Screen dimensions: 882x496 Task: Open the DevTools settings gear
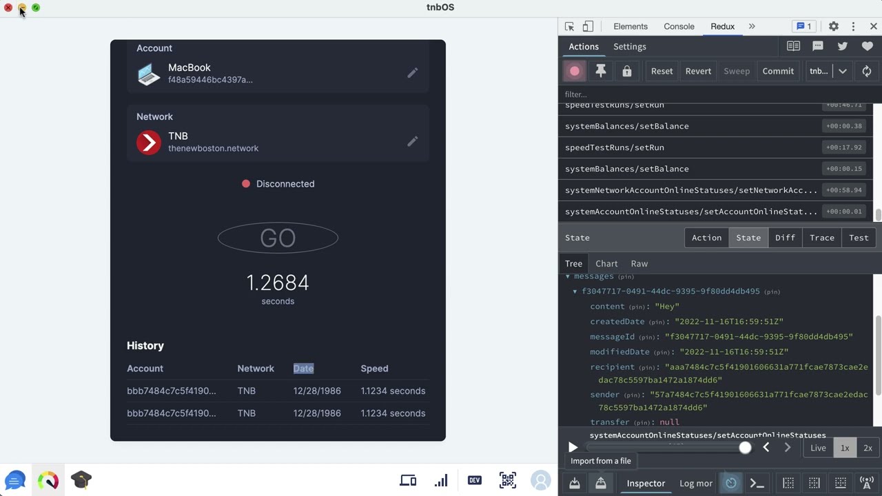click(x=833, y=26)
